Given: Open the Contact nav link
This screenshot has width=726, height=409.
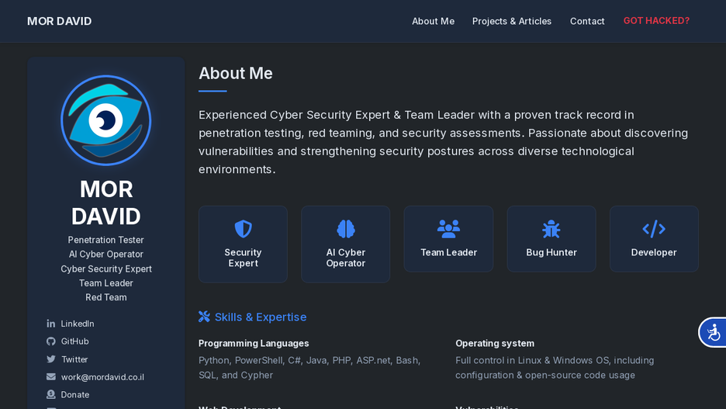Looking at the screenshot, I should 587,21.
